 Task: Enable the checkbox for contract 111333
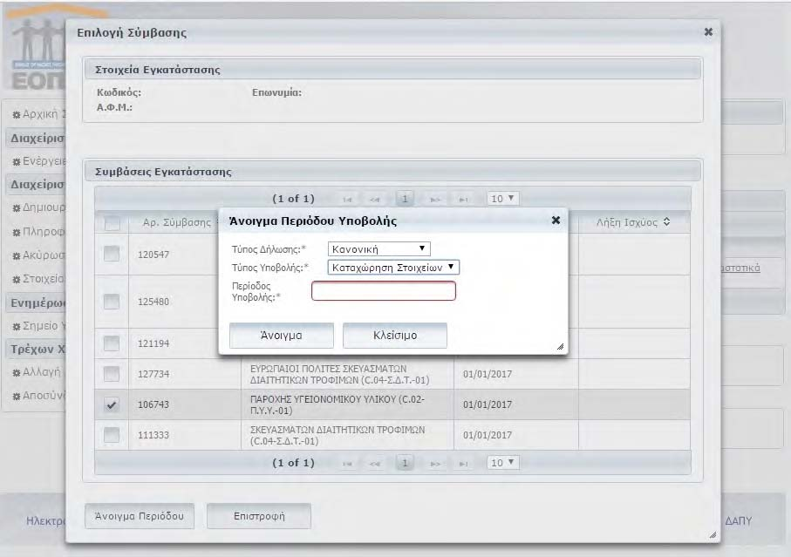coord(112,434)
